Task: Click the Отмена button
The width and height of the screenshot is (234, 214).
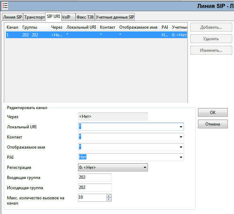Action: coord(213,124)
